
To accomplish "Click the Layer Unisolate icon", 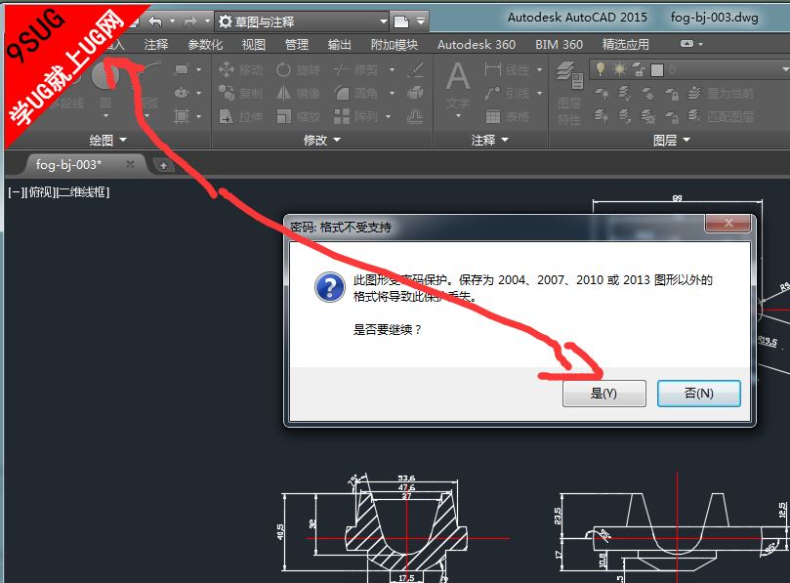I will (624, 117).
